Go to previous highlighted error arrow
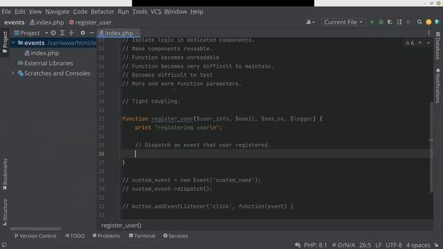The image size is (443, 249). (x=420, y=43)
